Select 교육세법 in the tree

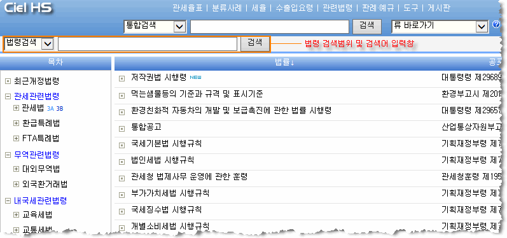pyautogui.click(x=37, y=214)
